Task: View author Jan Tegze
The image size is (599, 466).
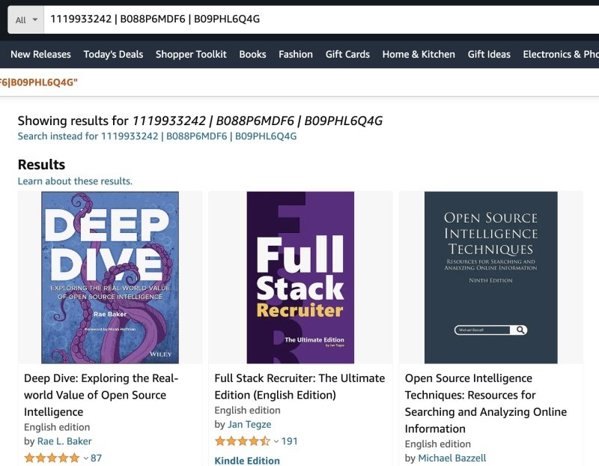Action: click(249, 424)
